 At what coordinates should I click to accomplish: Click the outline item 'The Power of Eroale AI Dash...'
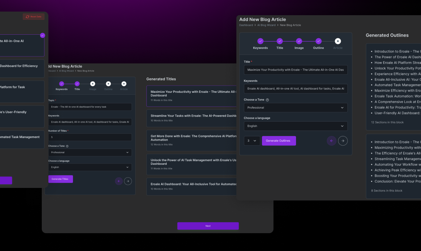click(398, 57)
